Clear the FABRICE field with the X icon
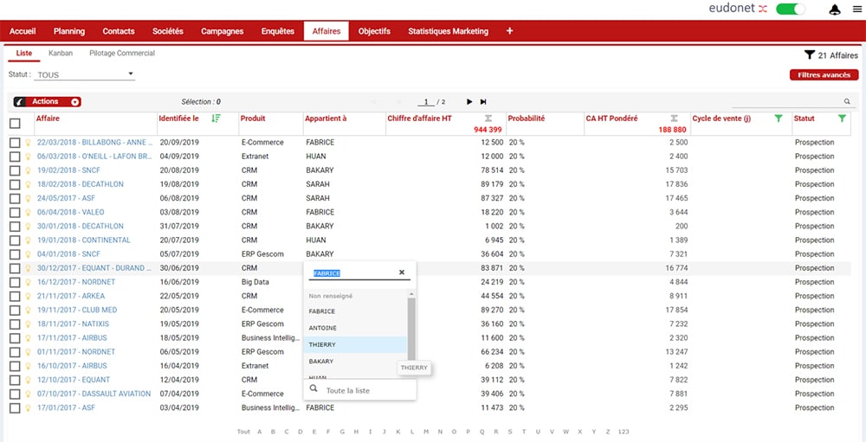Viewport: 866px width, 442px height. pos(402,272)
